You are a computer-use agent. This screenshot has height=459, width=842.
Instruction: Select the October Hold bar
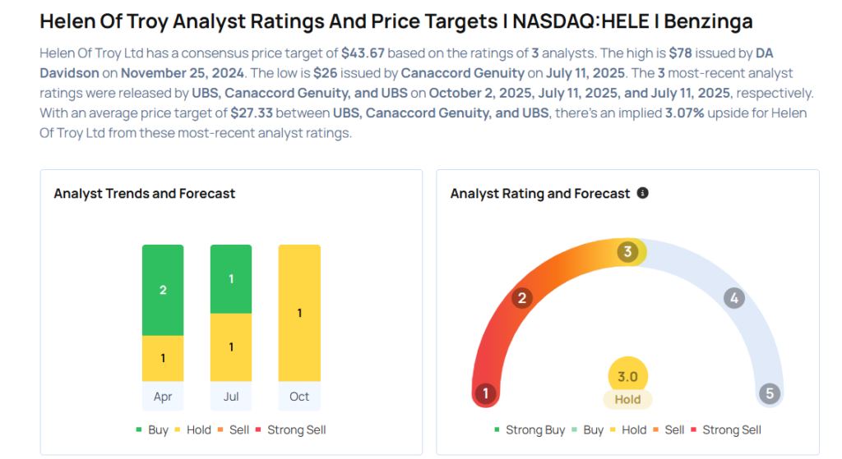299,313
